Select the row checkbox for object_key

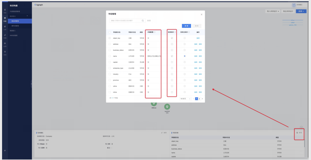tap(110, 38)
